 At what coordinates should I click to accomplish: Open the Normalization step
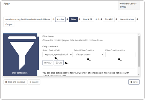tap(127, 19)
